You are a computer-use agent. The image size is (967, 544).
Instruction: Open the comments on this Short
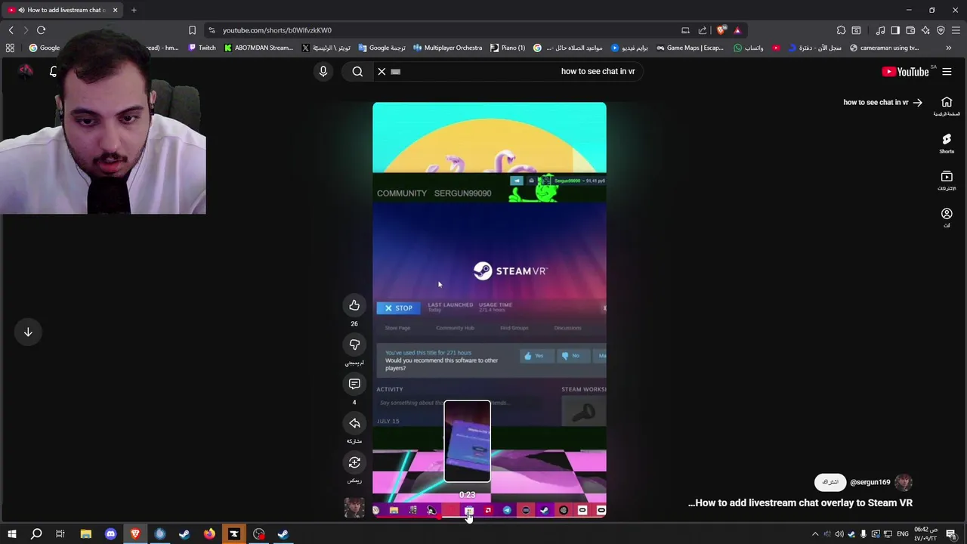pyautogui.click(x=354, y=384)
